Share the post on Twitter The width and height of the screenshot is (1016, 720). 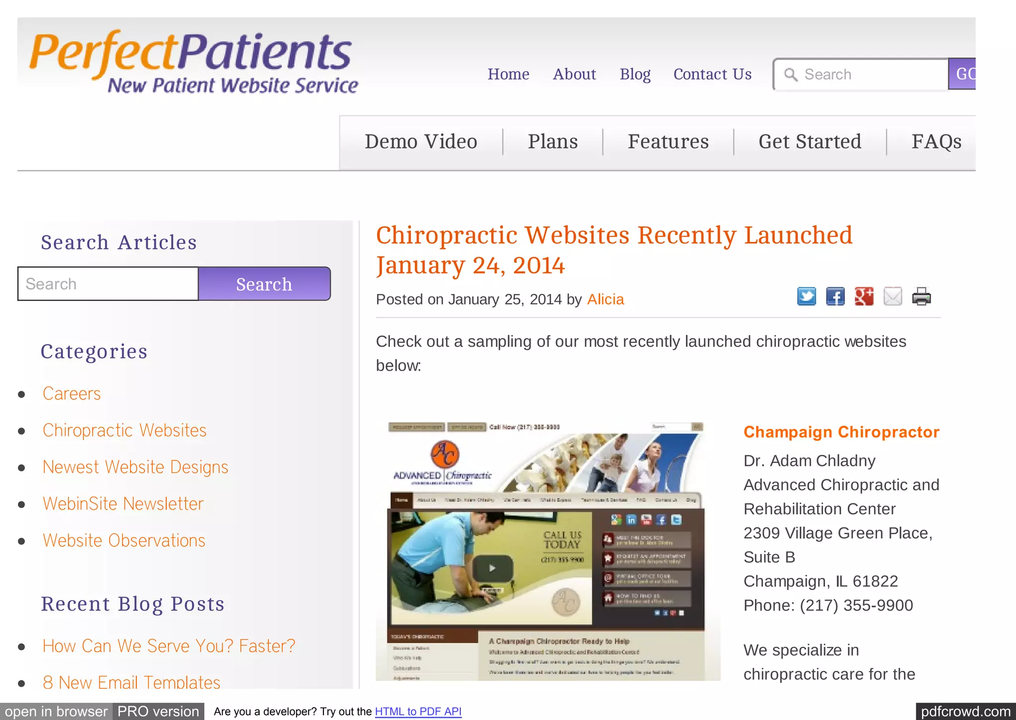[x=807, y=296]
